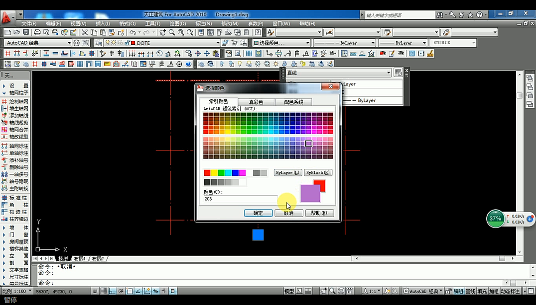This screenshot has height=305, width=536.
Task: Open the 比例 1:100 scale dropdown
Action: pos(31,291)
